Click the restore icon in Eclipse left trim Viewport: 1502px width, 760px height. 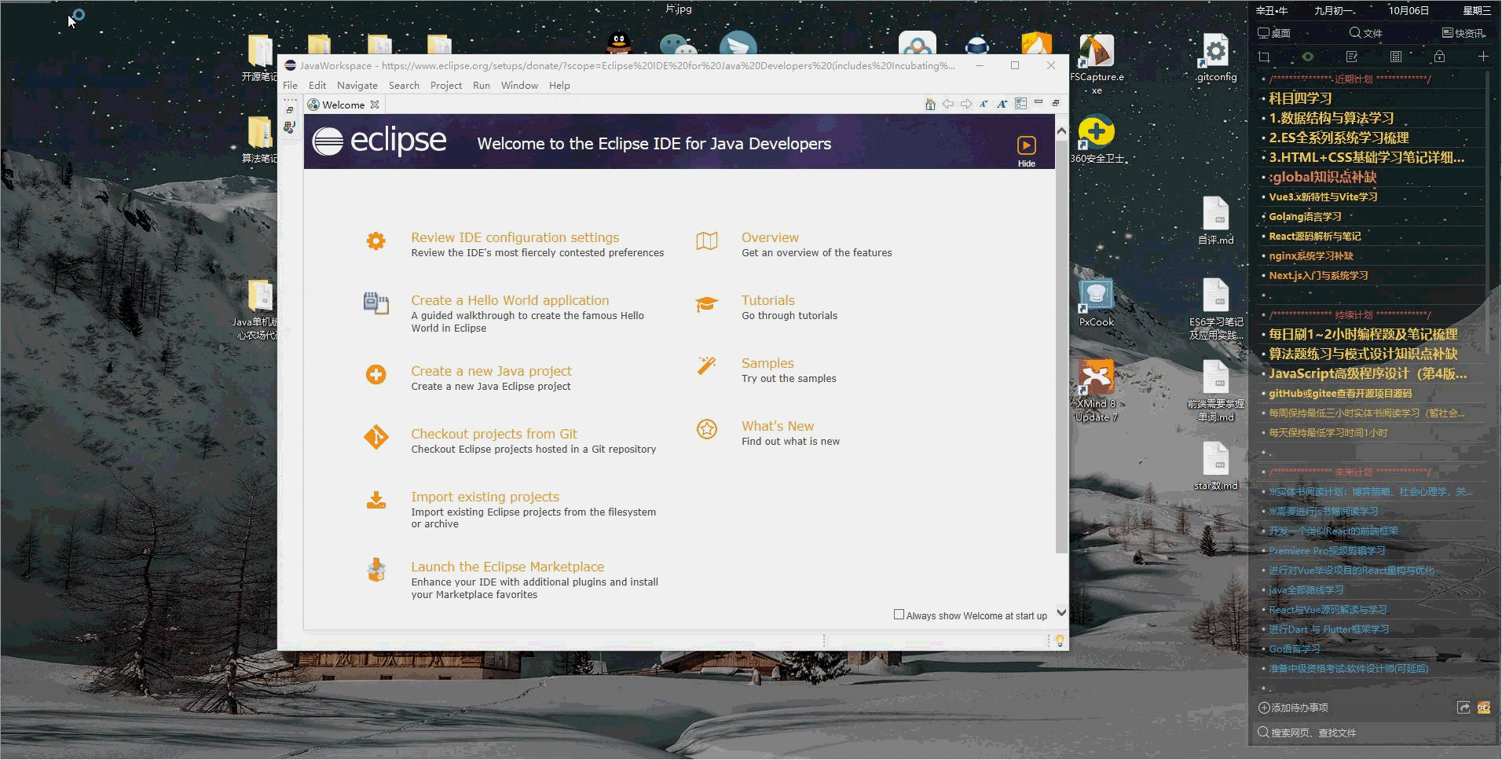point(290,110)
